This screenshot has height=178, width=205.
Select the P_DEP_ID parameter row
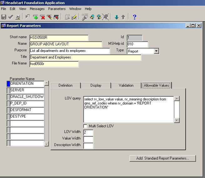tap(27, 103)
